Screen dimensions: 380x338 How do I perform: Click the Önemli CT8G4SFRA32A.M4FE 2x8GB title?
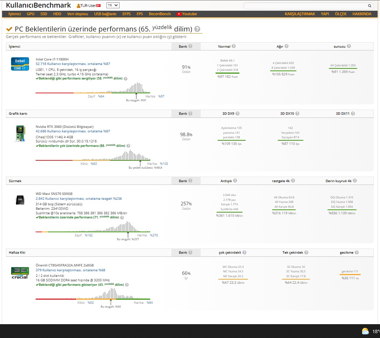(x=65, y=265)
